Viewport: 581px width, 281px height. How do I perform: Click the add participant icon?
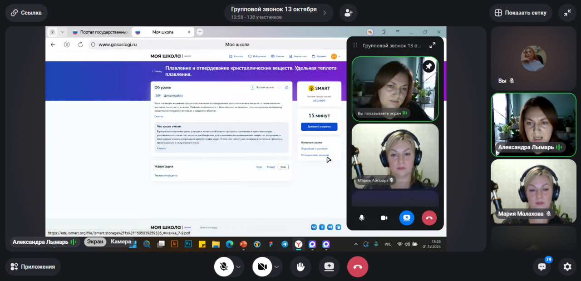[348, 13]
